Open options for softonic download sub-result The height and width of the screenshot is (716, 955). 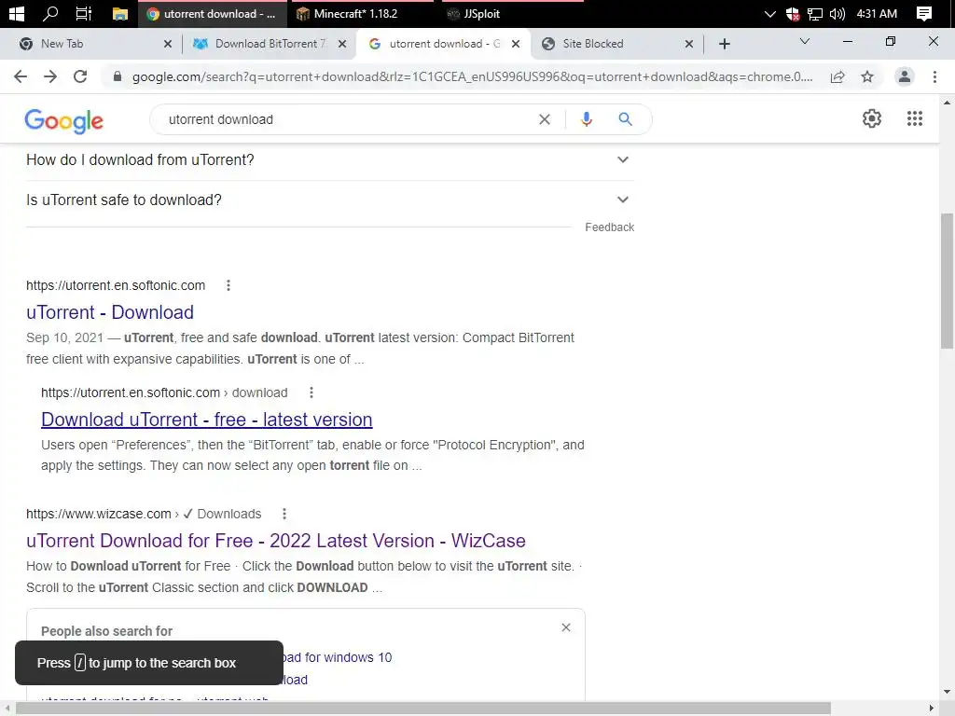[x=311, y=392]
